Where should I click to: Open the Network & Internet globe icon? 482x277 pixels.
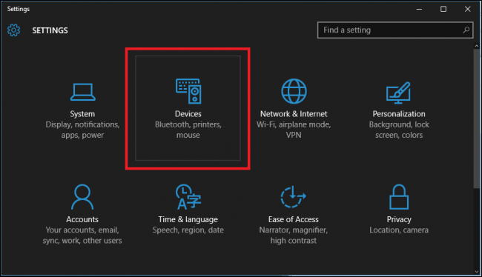click(294, 91)
